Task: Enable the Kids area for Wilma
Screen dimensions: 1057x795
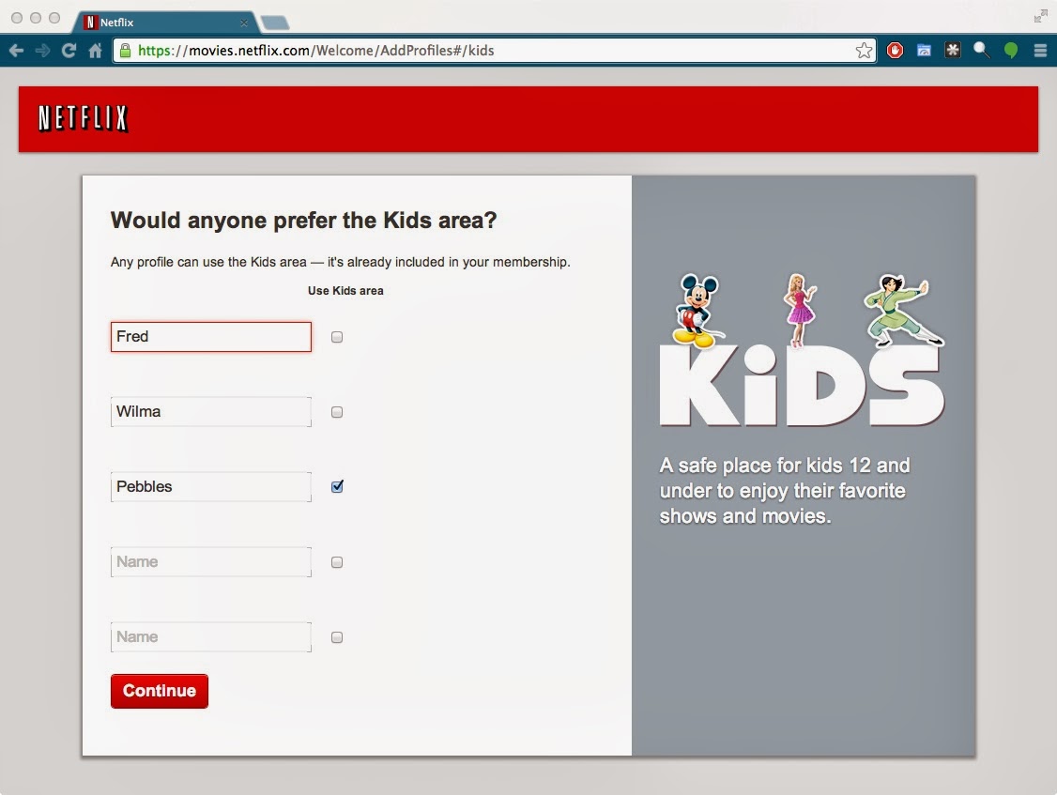Action: pos(337,412)
